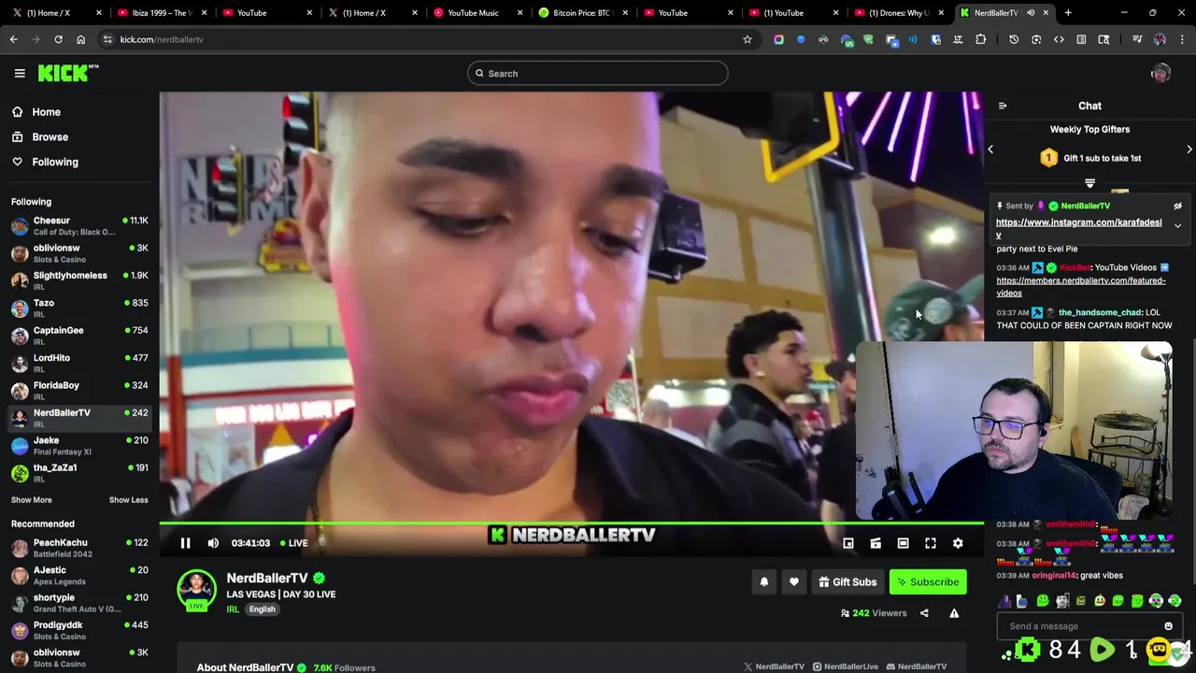Click the English language tag
The height and width of the screenshot is (673, 1196).
[x=262, y=609]
